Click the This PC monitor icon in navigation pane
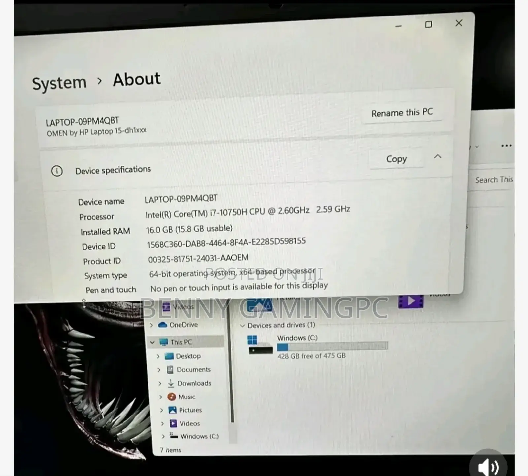 (164, 342)
